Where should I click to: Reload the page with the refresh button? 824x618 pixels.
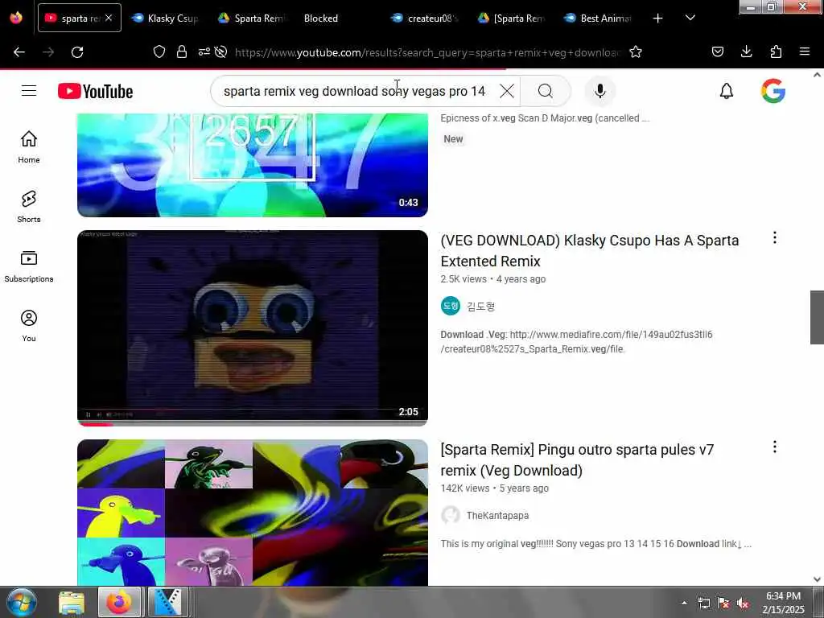click(77, 52)
